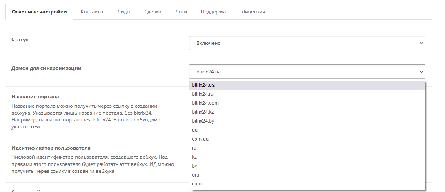Switch to the Поддержка tab

(214, 12)
